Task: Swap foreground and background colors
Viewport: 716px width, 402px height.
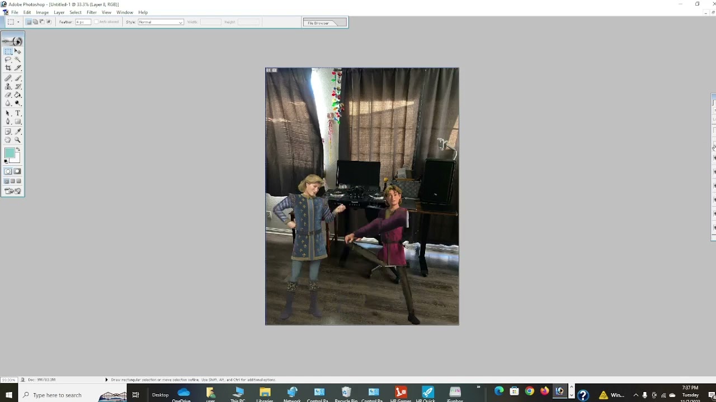Action: 18,149
